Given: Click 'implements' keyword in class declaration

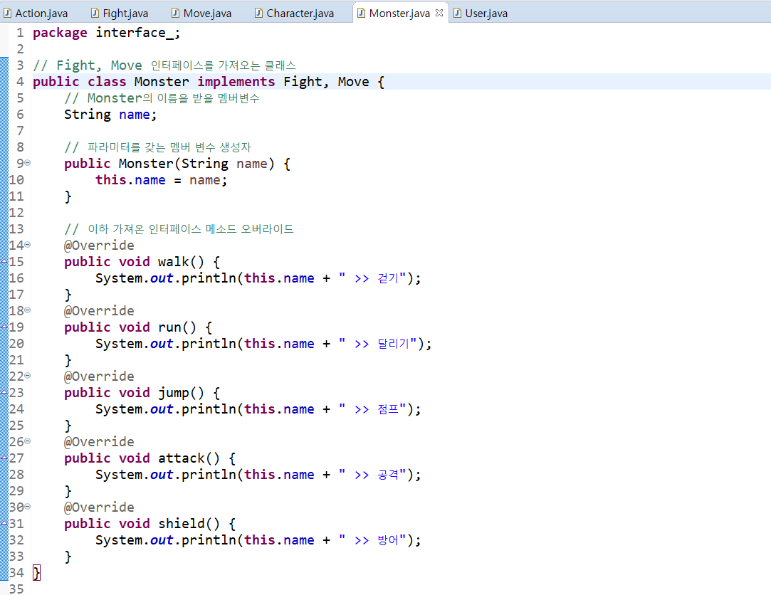Looking at the screenshot, I should pos(236,82).
